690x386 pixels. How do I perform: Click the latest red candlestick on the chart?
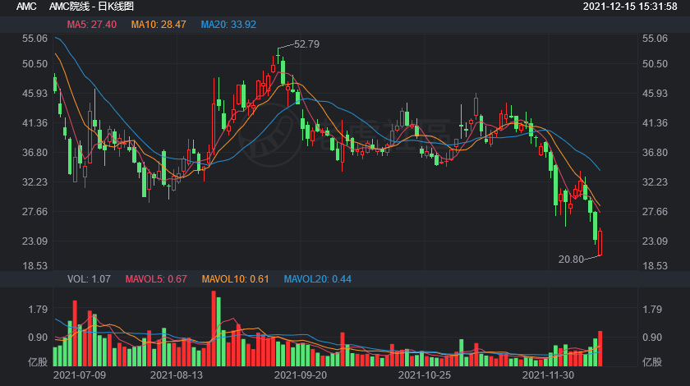point(600,243)
